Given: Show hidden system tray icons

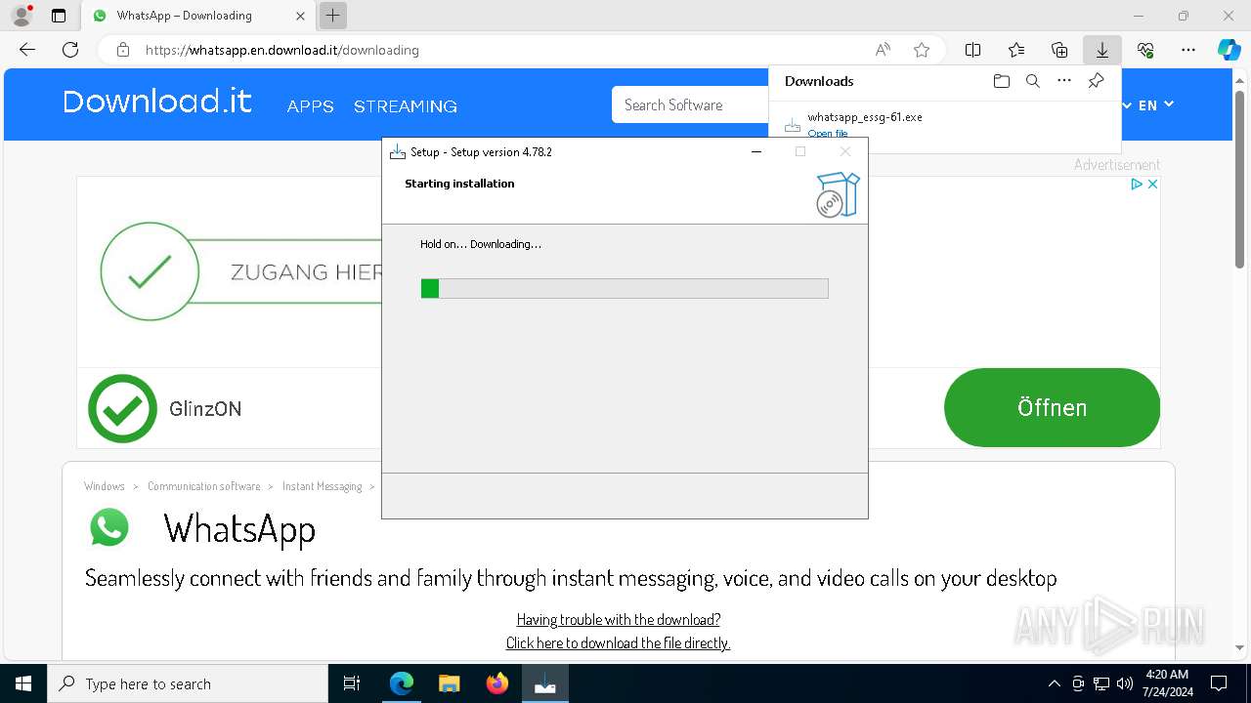Looking at the screenshot, I should 1054,683.
